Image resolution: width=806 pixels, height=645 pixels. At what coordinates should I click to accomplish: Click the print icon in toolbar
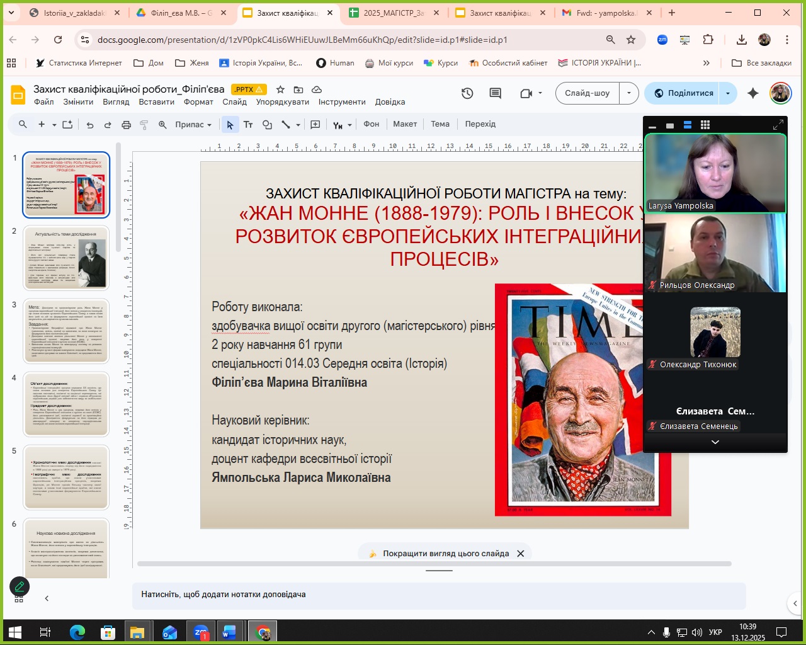(x=126, y=125)
